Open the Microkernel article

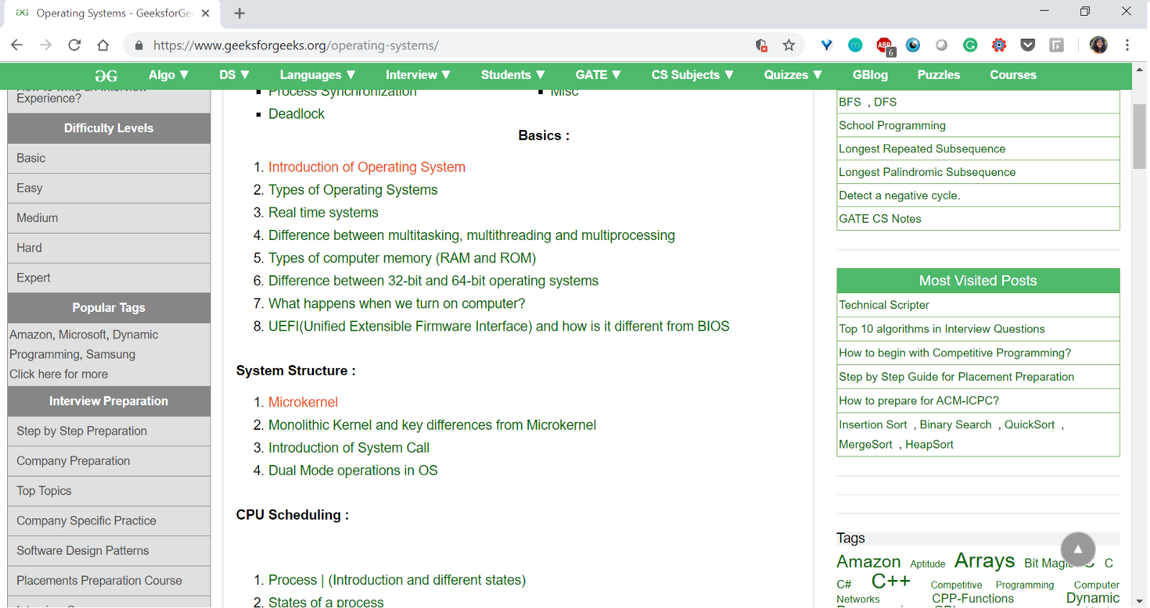click(303, 402)
